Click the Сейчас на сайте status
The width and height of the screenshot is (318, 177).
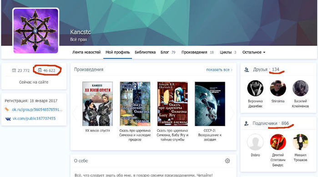point(34,82)
